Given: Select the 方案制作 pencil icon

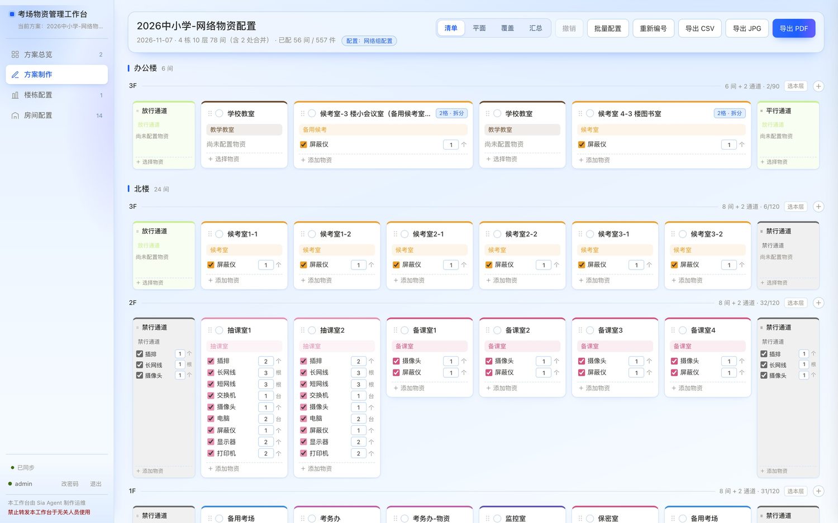Looking at the screenshot, I should click(15, 75).
